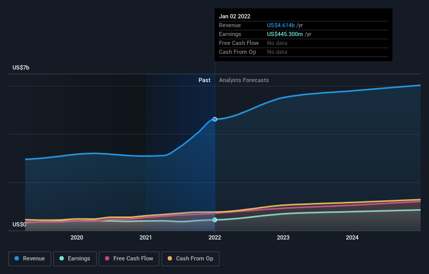Click the Earnings tooltip row label

230,34
